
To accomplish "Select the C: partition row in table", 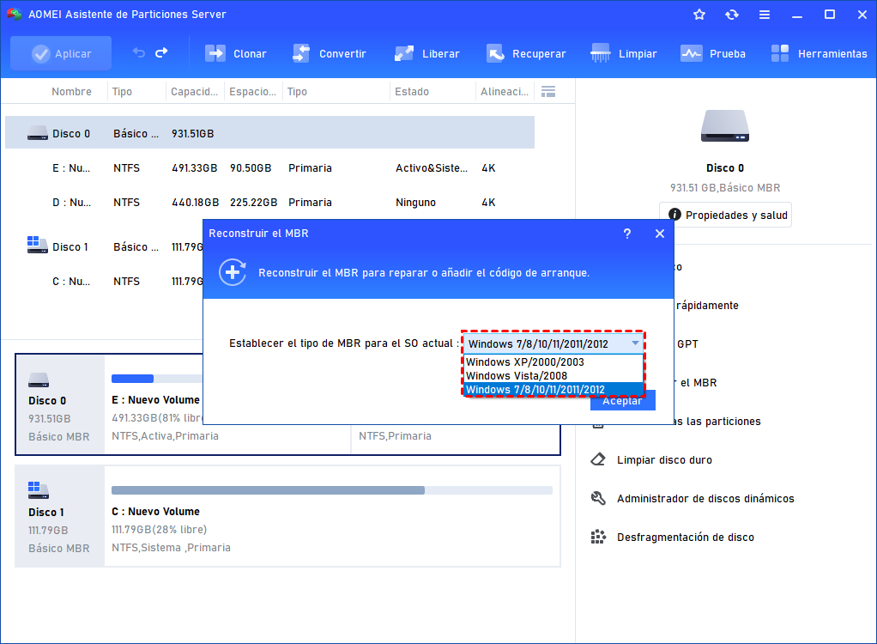I will [104, 282].
